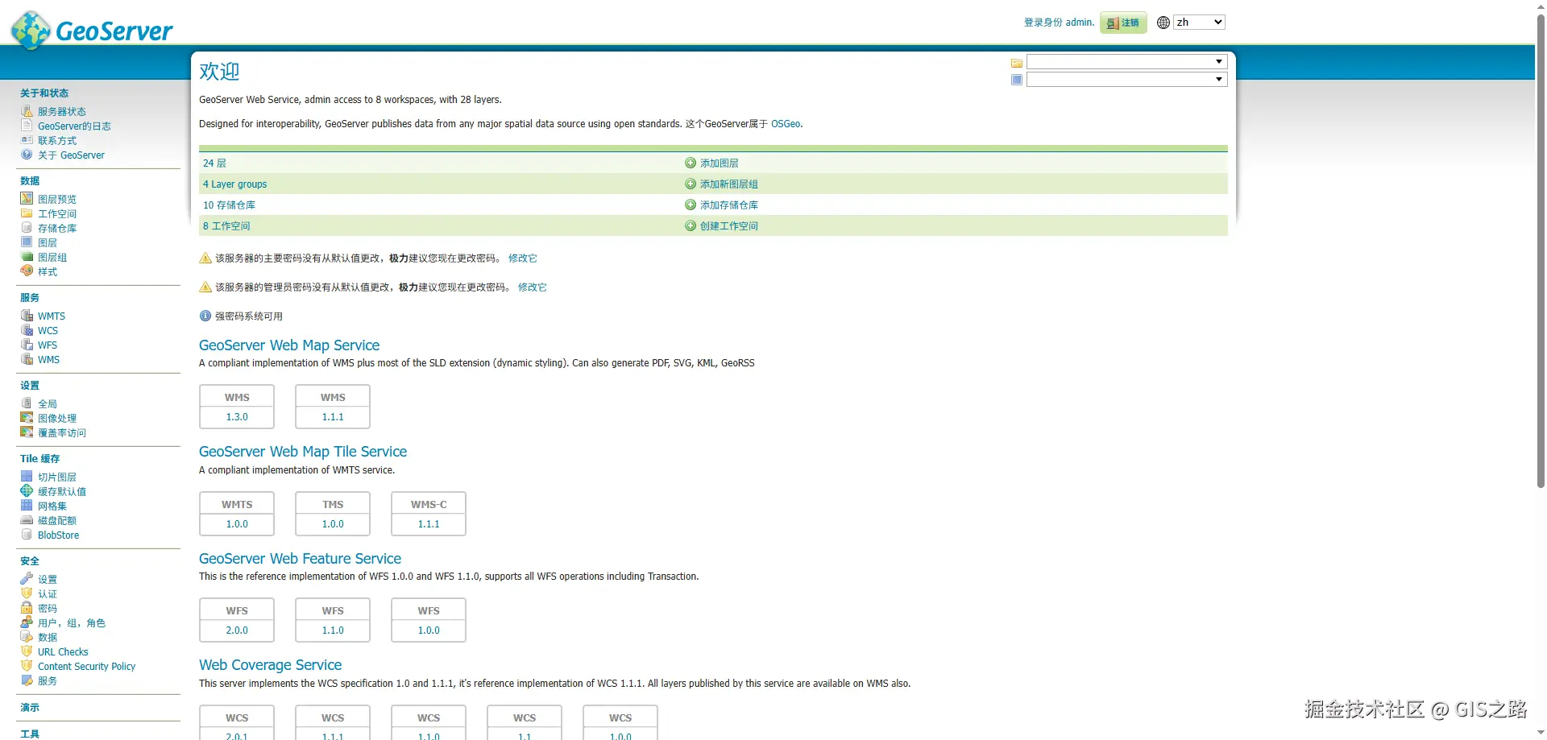
Task: Open URL Checks in the sidebar
Action: tap(63, 651)
